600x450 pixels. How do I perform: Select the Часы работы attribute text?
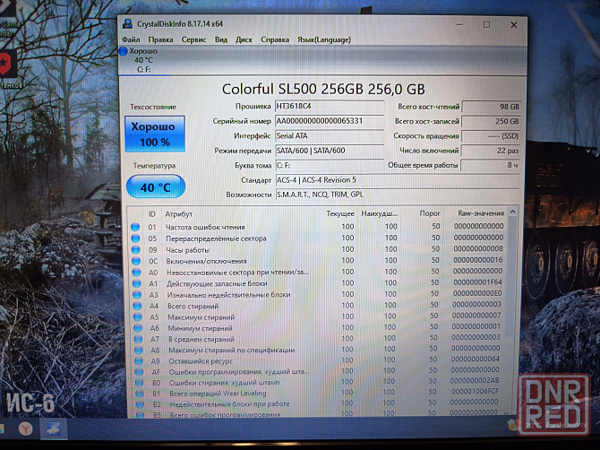pos(188,250)
